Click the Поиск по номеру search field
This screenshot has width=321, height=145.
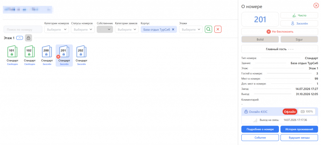pyautogui.click(x=23, y=29)
